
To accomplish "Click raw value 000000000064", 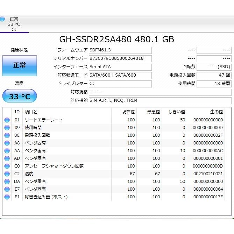I will click(208, 189).
